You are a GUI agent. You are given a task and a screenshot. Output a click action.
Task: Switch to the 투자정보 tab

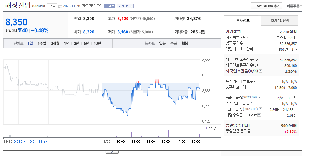coord(243,21)
